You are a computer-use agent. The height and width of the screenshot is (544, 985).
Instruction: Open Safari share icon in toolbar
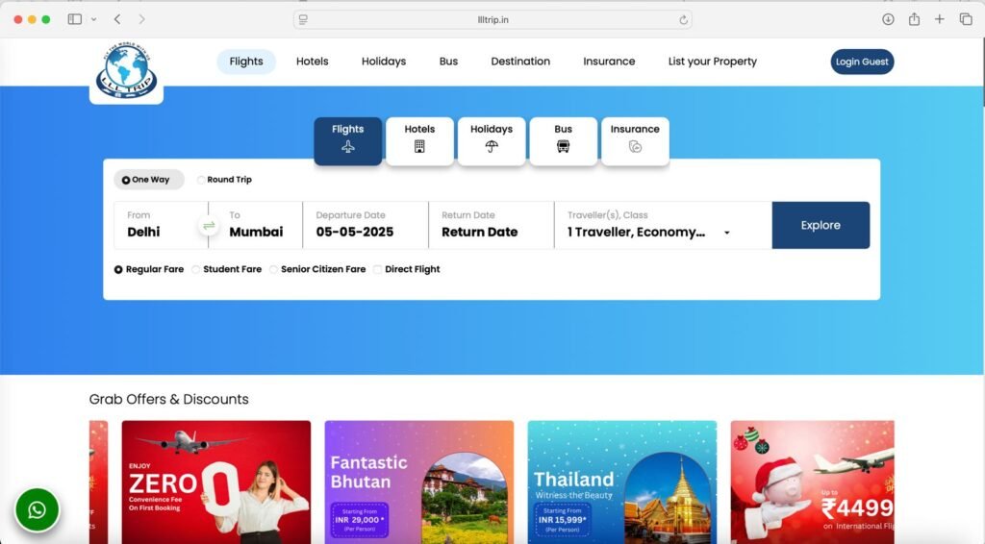tap(914, 19)
